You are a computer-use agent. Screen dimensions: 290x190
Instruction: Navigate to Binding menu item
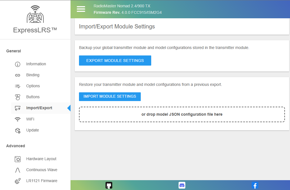[33, 75]
